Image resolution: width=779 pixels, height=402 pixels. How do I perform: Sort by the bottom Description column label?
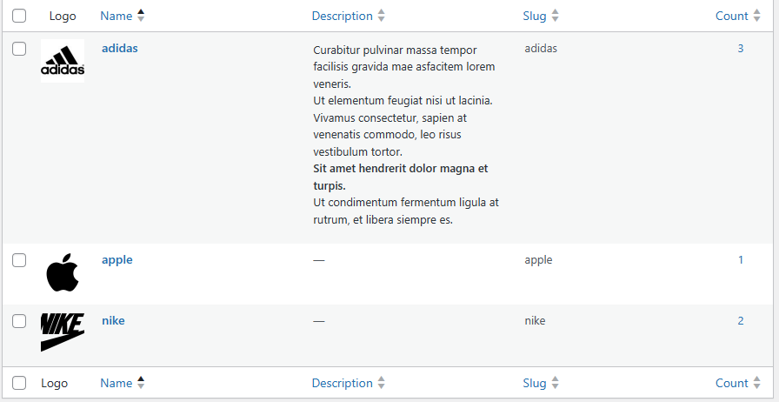(342, 383)
